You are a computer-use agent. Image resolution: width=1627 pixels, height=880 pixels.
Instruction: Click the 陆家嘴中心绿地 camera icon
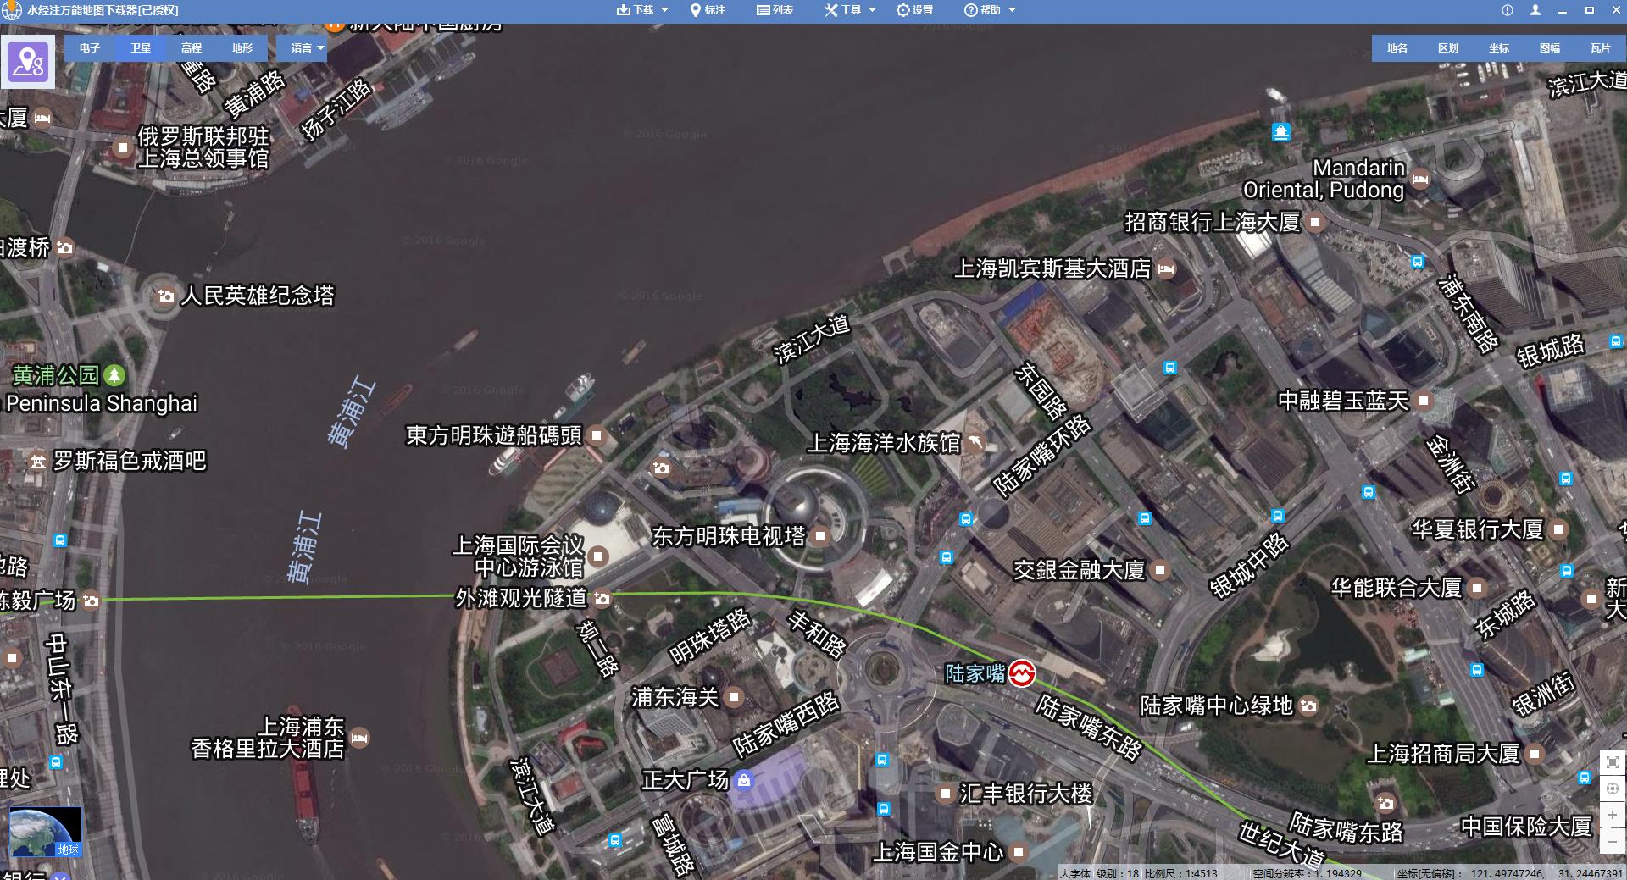tap(1308, 706)
